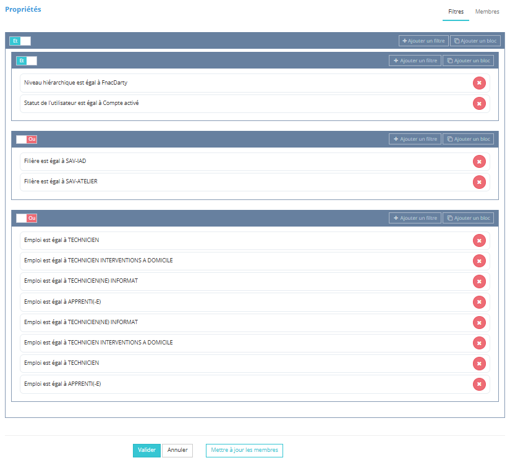Remove the Filière SAV-IAD filter
510x463 pixels.
pyautogui.click(x=479, y=161)
